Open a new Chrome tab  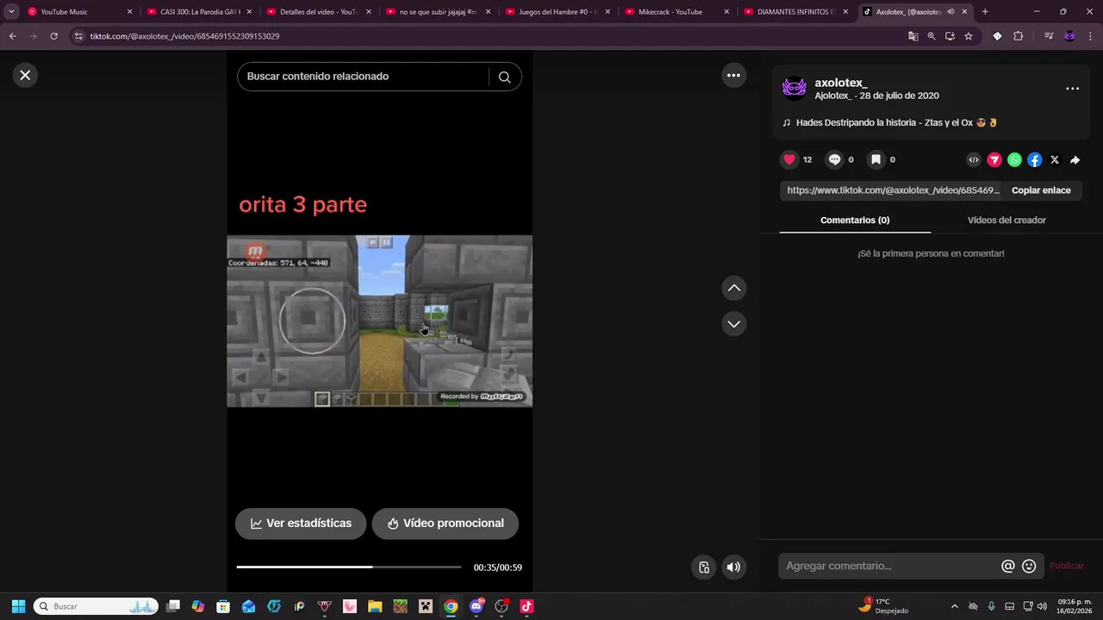click(985, 12)
